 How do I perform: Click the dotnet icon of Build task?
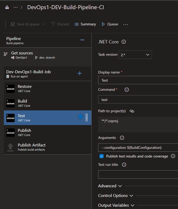pyautogui.click(x=10, y=103)
